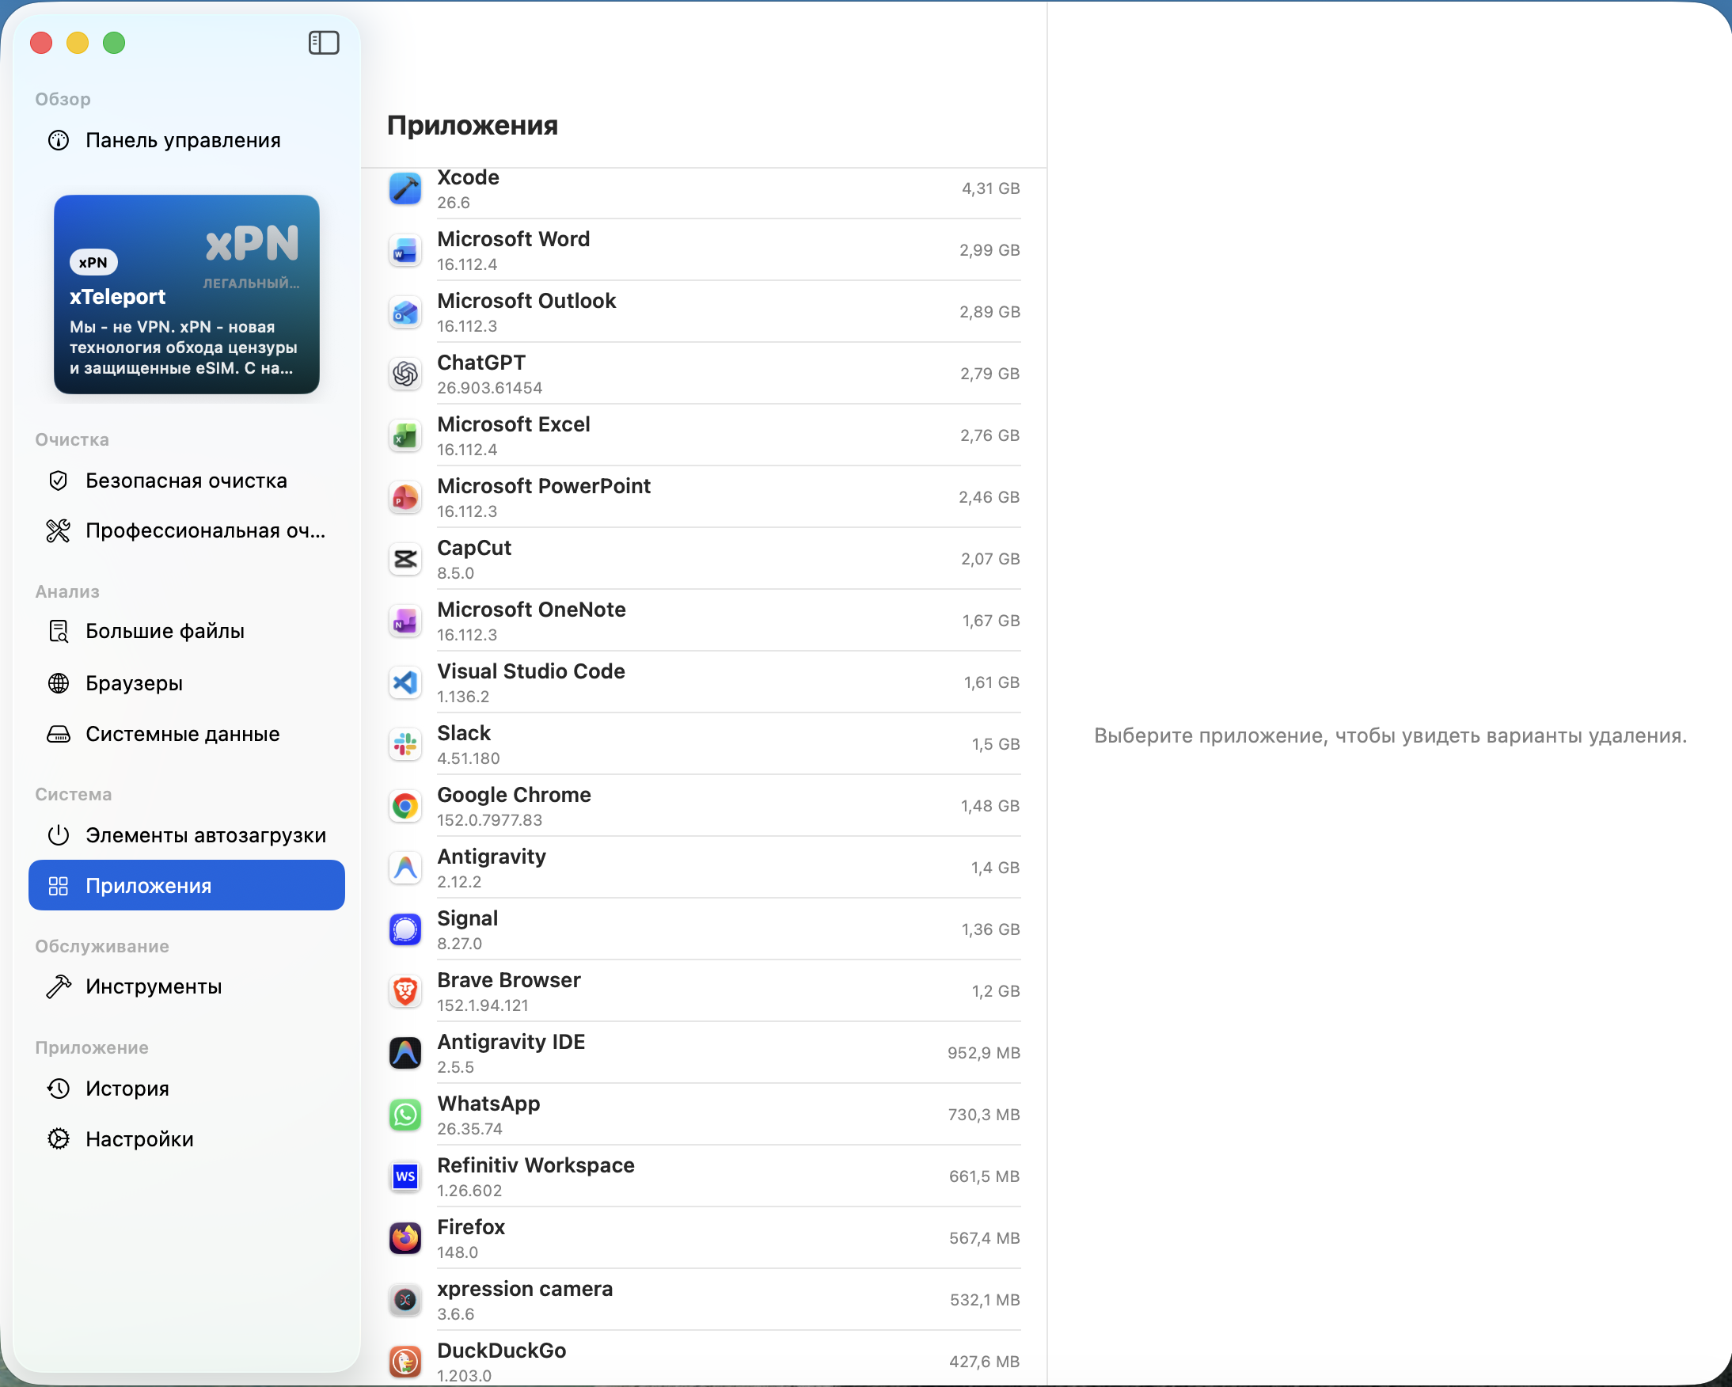Click the Microsoft OneNote app icon

click(x=405, y=621)
